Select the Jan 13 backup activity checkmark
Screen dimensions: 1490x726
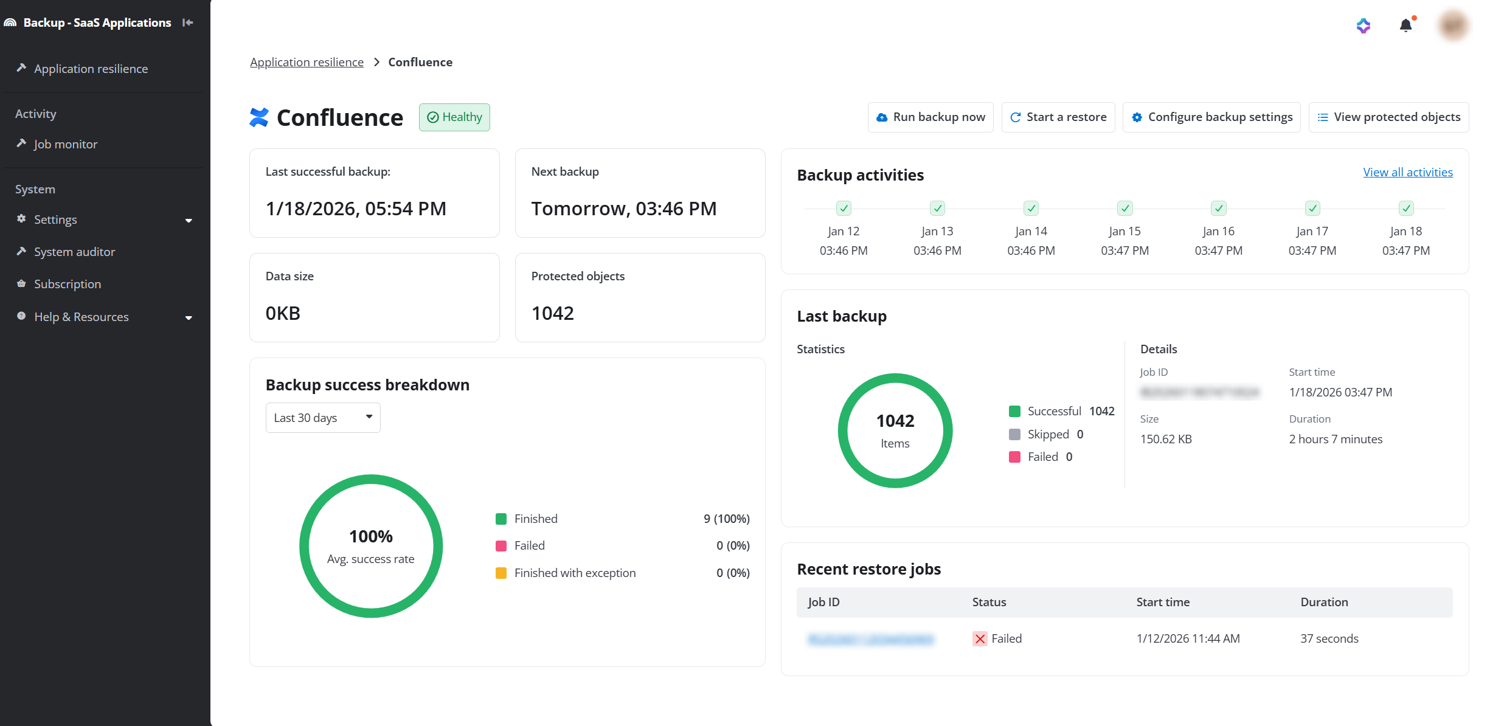[937, 209]
